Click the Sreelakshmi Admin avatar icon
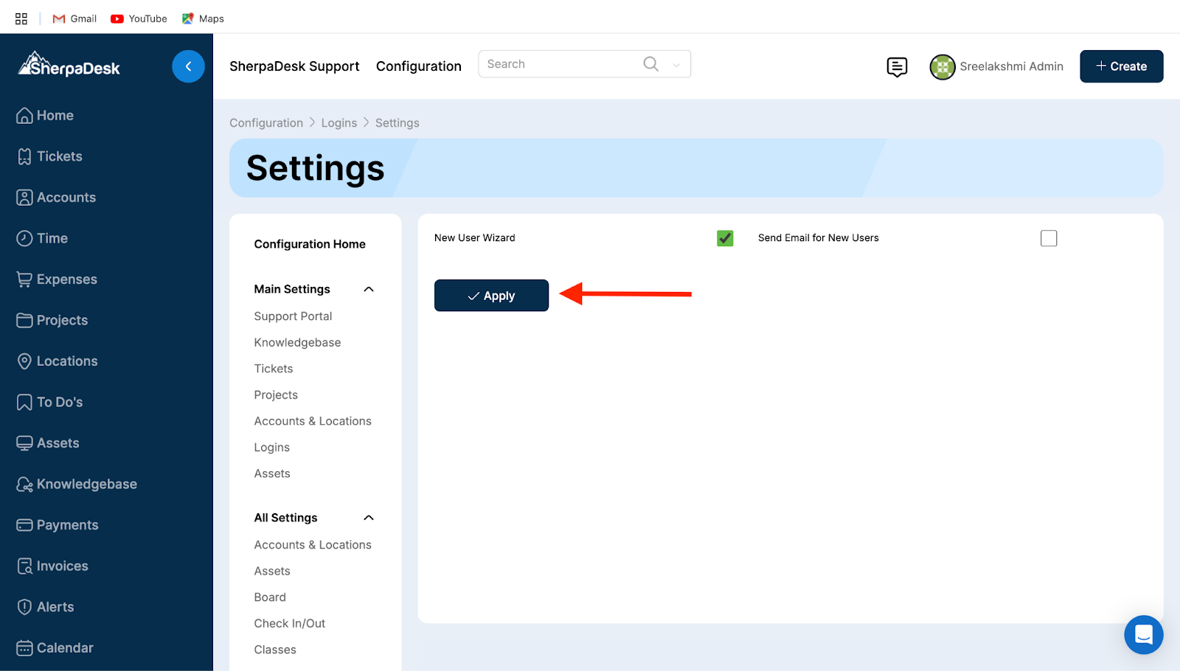This screenshot has height=671, width=1180. [x=943, y=67]
